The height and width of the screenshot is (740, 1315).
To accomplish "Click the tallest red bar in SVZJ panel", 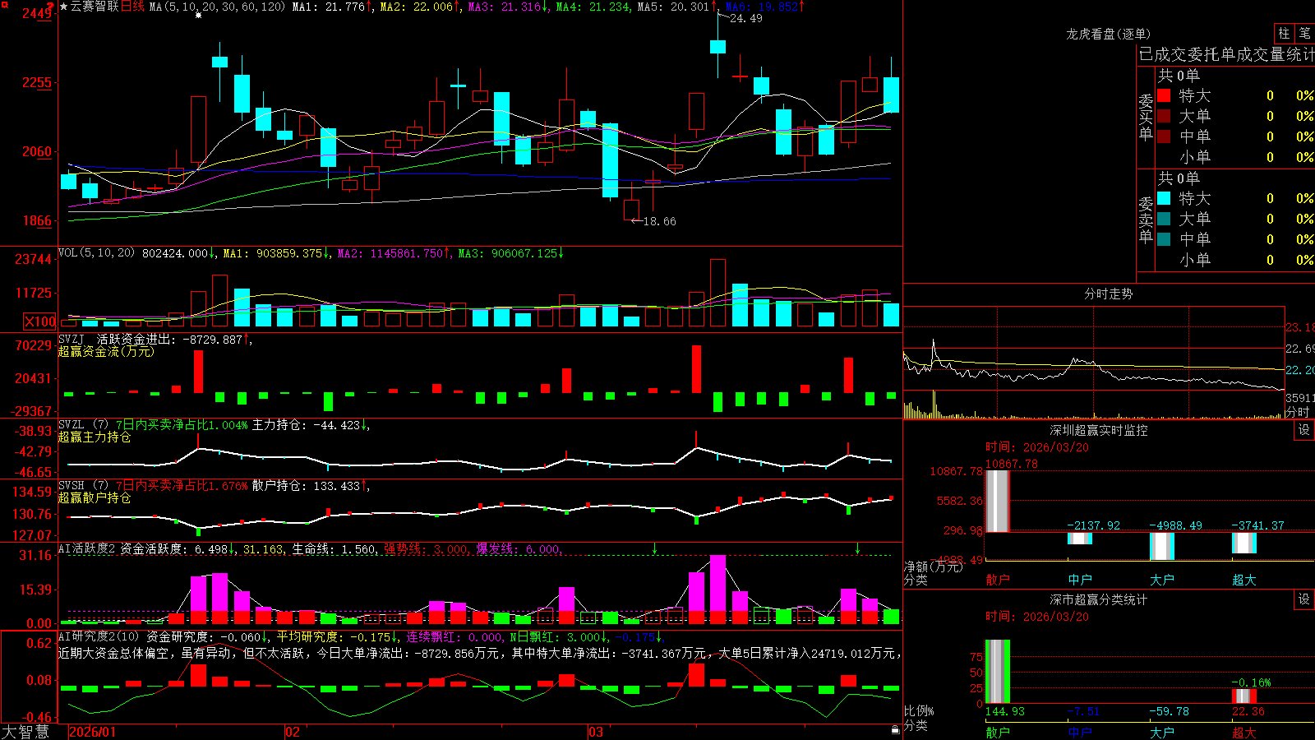I will point(697,369).
